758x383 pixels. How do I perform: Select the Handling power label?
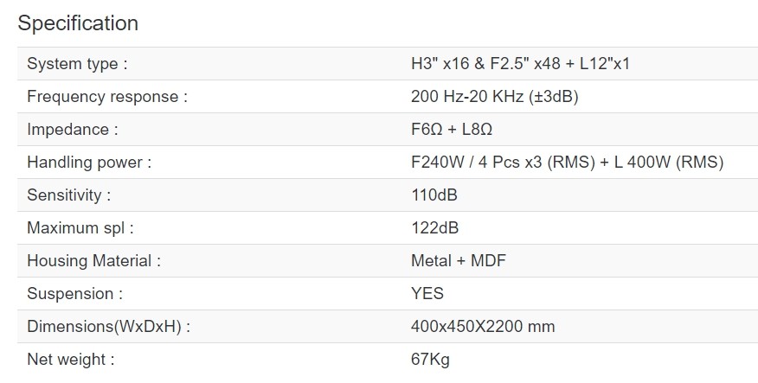click(x=89, y=163)
